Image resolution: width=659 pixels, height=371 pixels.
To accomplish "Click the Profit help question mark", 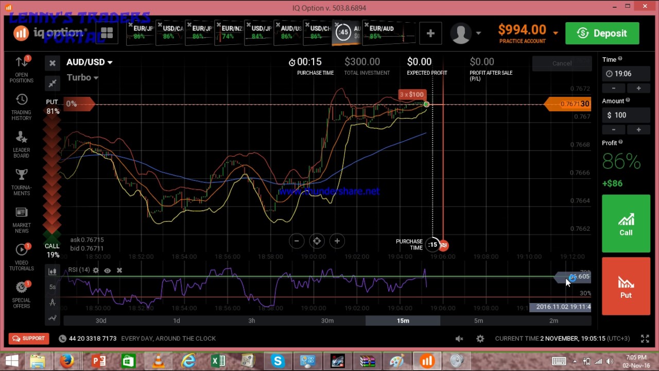I will click(620, 142).
